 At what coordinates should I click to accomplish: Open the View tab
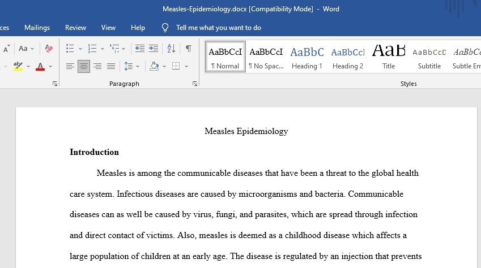point(108,28)
